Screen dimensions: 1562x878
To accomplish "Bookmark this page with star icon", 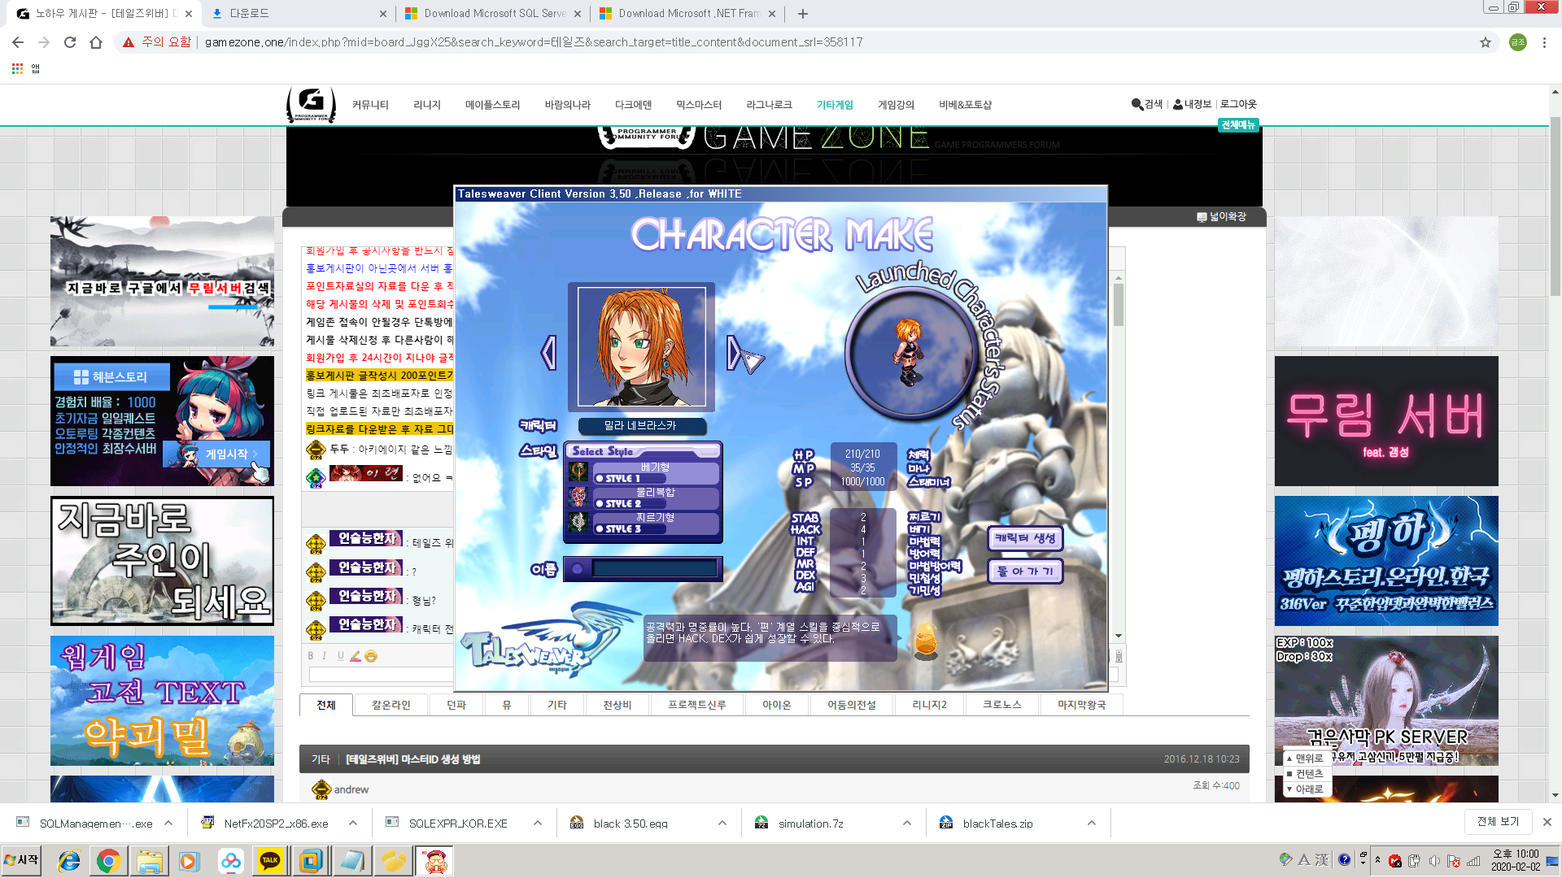I will tap(1486, 42).
